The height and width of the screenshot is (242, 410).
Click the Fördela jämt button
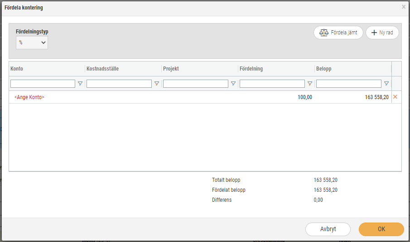(x=338, y=33)
